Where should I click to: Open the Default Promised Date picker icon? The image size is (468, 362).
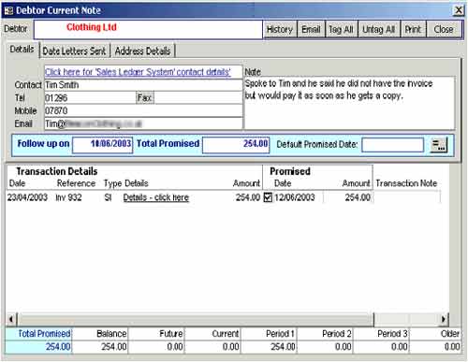click(439, 145)
